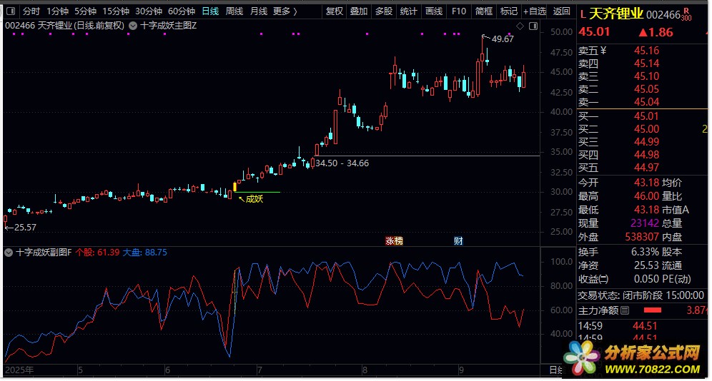The image size is (712, 381).
Task: Switch to 月线 monthly chart
Action: point(259,11)
